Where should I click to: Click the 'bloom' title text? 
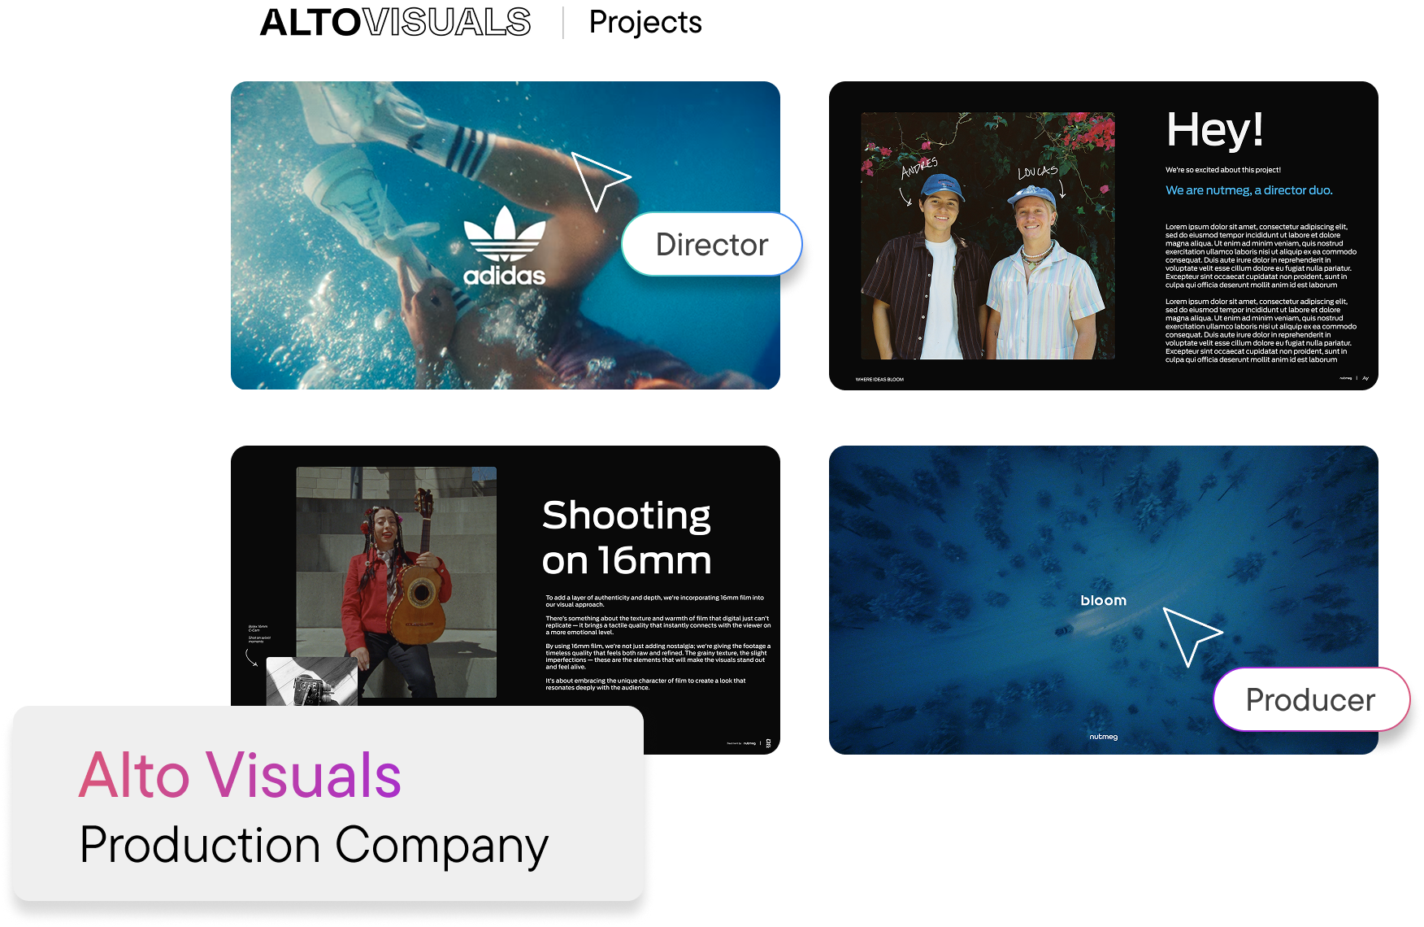(x=1103, y=600)
